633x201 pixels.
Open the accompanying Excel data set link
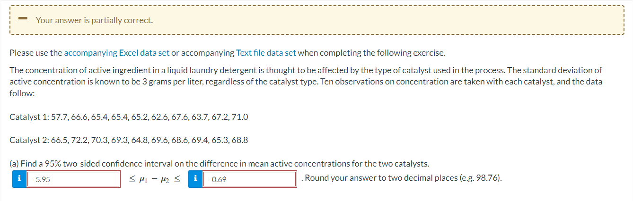(x=117, y=53)
